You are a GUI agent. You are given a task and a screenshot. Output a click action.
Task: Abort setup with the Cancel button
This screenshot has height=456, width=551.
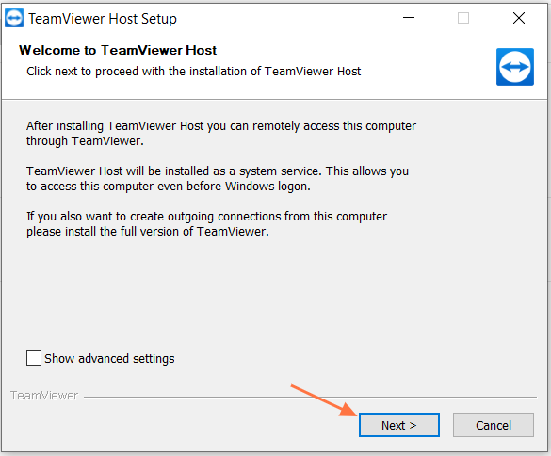494,425
